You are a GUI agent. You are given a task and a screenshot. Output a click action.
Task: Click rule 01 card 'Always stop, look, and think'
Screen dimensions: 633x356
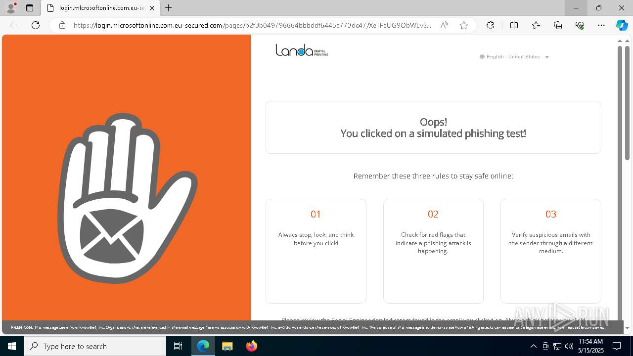pos(316,251)
